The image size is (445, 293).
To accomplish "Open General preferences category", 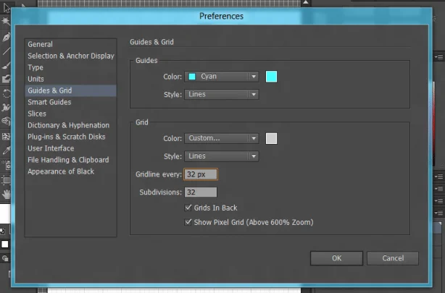I will 71,44.
